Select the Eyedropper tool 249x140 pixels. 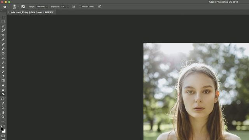[3, 40]
